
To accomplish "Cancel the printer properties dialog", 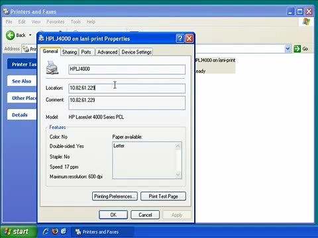I will pos(145,215).
